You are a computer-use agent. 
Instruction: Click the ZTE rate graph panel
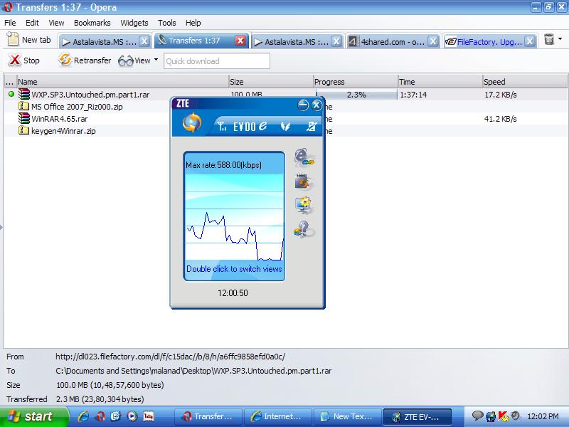tap(234, 216)
